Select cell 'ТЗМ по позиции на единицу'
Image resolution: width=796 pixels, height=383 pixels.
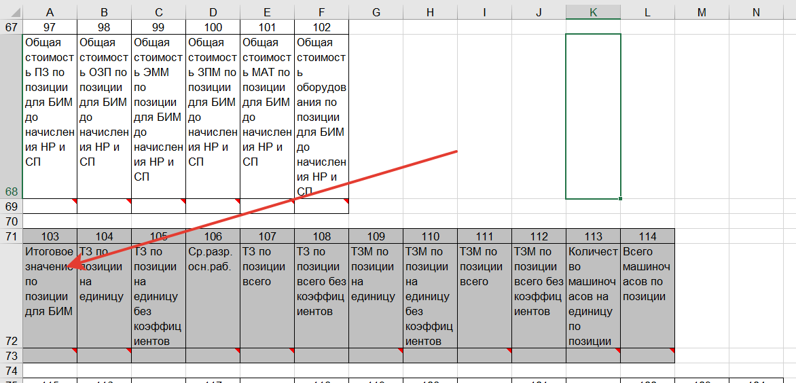[x=376, y=296]
